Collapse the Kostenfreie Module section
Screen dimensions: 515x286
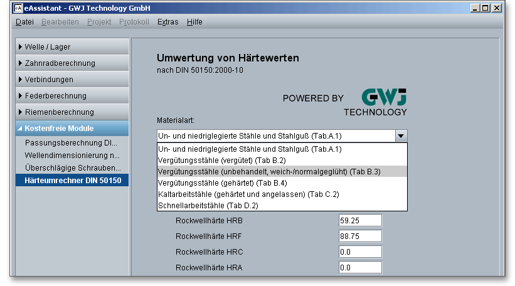[x=71, y=129]
